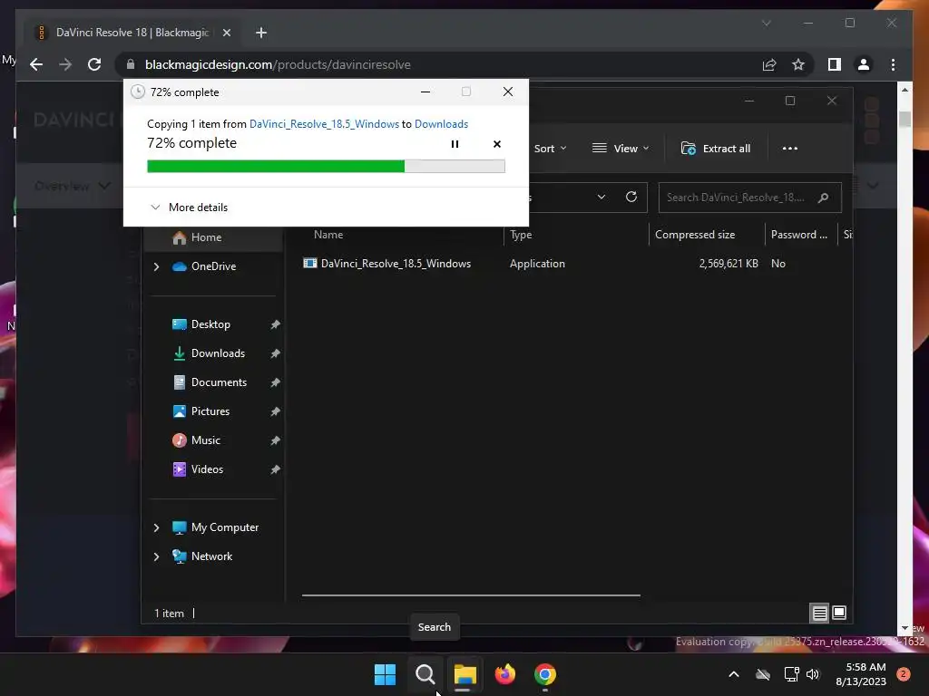Click the pin icon beside Music
The image size is (929, 696).
(x=275, y=440)
